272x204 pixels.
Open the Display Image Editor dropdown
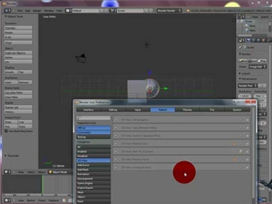coord(258,67)
